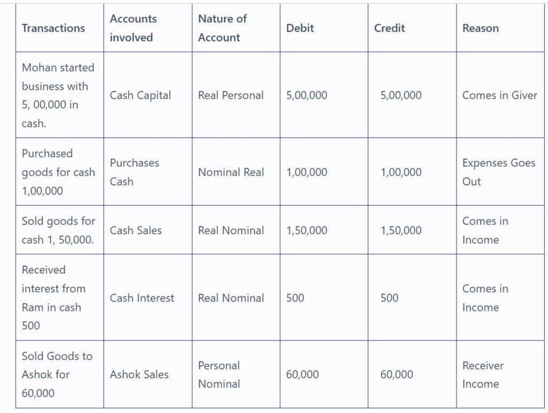Click the Receiver Income reason cell
Screen dimensions: 548x413
point(483,375)
